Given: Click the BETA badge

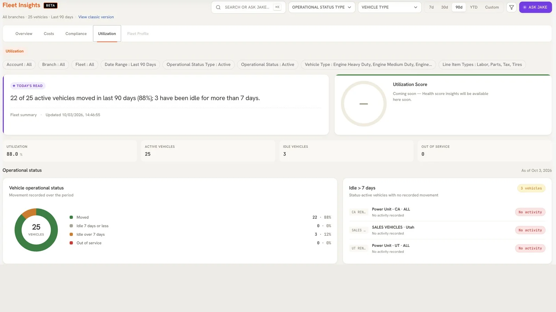Looking at the screenshot, I should [50, 6].
